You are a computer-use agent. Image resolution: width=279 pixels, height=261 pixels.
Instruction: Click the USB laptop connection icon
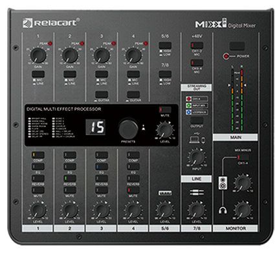(194, 139)
